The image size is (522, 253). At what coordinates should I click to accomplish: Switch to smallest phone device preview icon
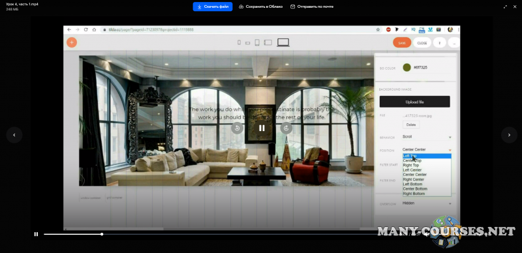[x=239, y=42]
